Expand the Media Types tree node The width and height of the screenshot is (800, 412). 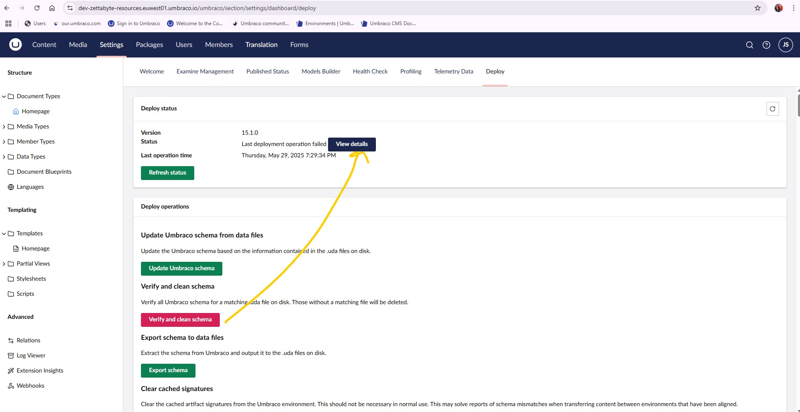4,127
